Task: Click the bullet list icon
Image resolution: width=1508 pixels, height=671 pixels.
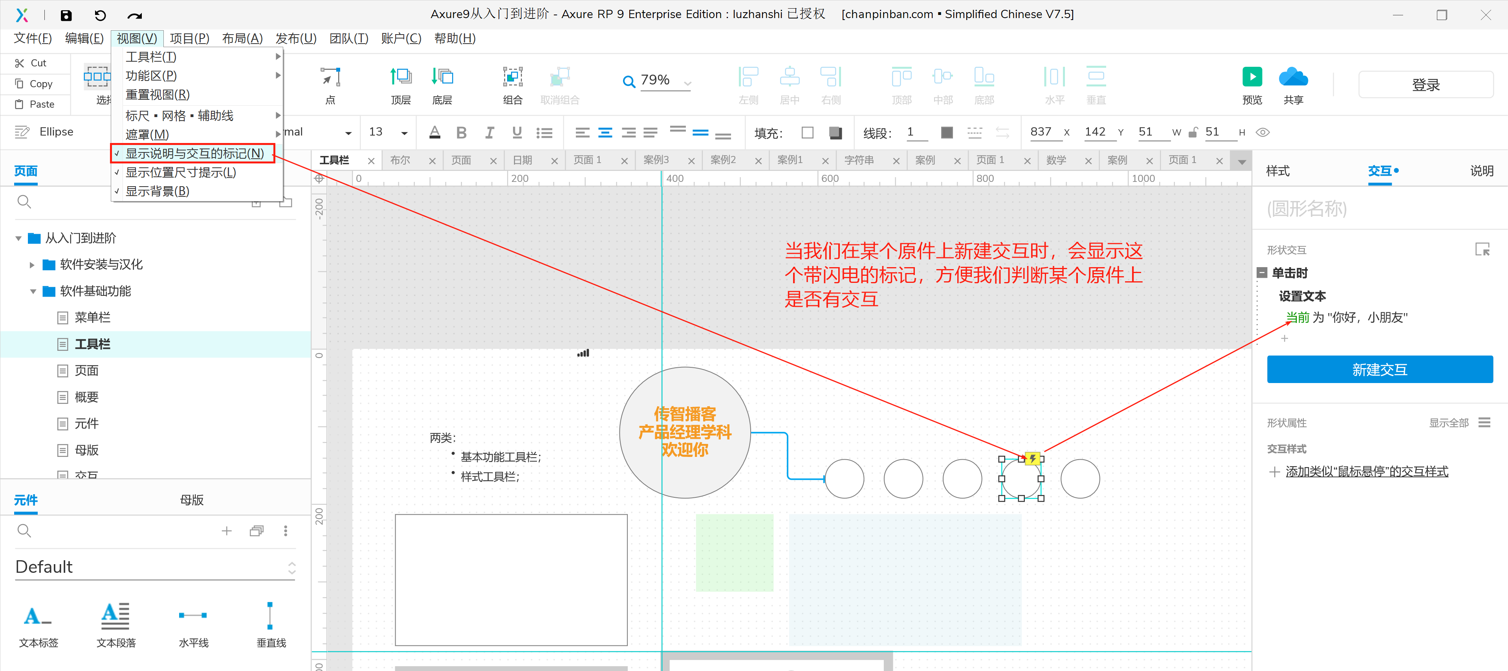Action: [544, 133]
